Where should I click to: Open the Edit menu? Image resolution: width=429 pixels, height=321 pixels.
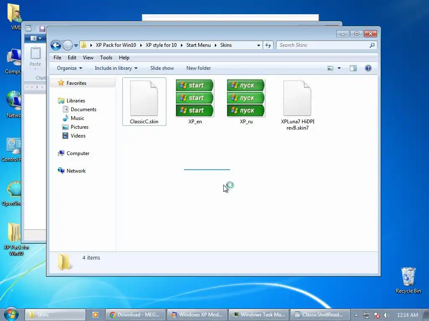coord(72,58)
